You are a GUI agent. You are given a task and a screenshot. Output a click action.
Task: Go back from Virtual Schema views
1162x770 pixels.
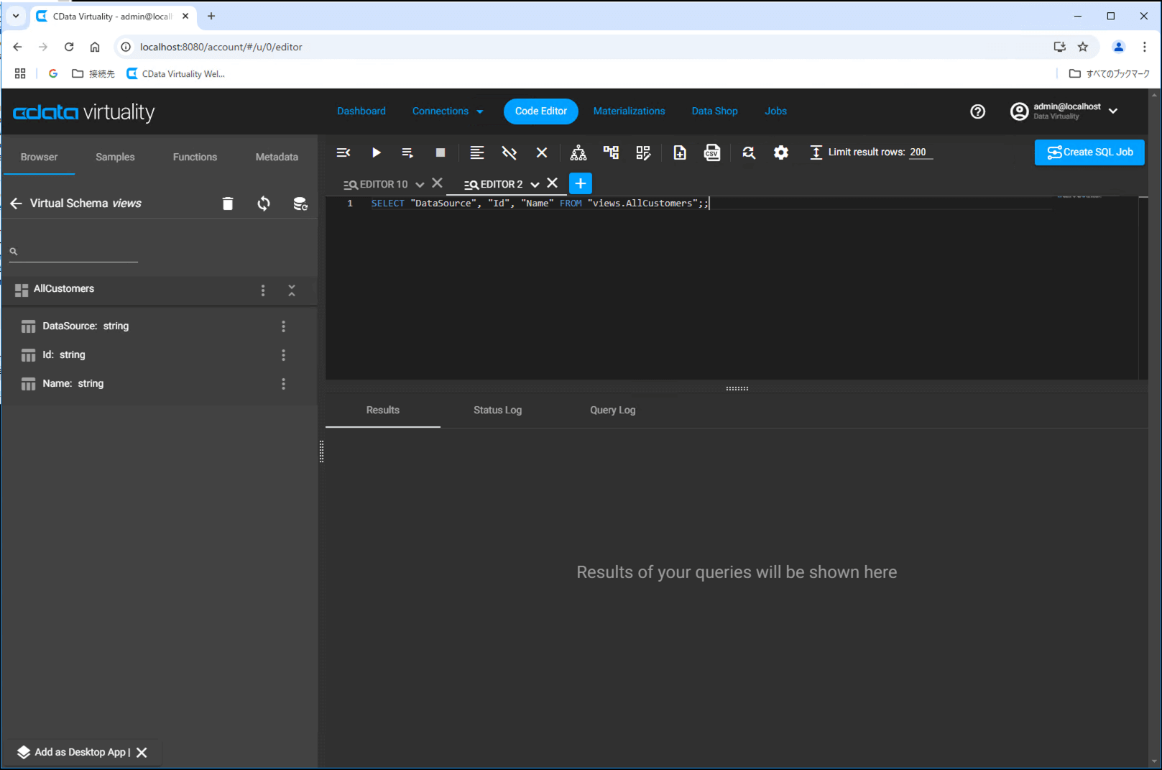point(16,203)
